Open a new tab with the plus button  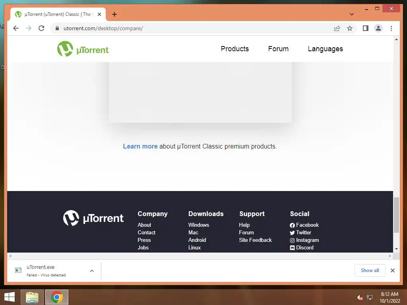(114, 14)
